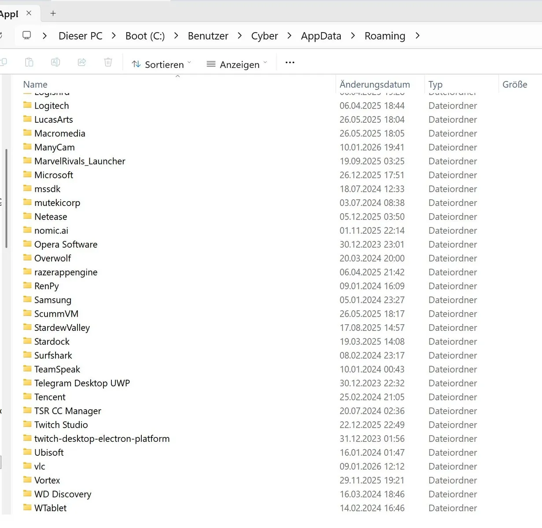The width and height of the screenshot is (542, 528).
Task: Click the navigation pane vertical scrollbar
Action: [x=6, y=199]
